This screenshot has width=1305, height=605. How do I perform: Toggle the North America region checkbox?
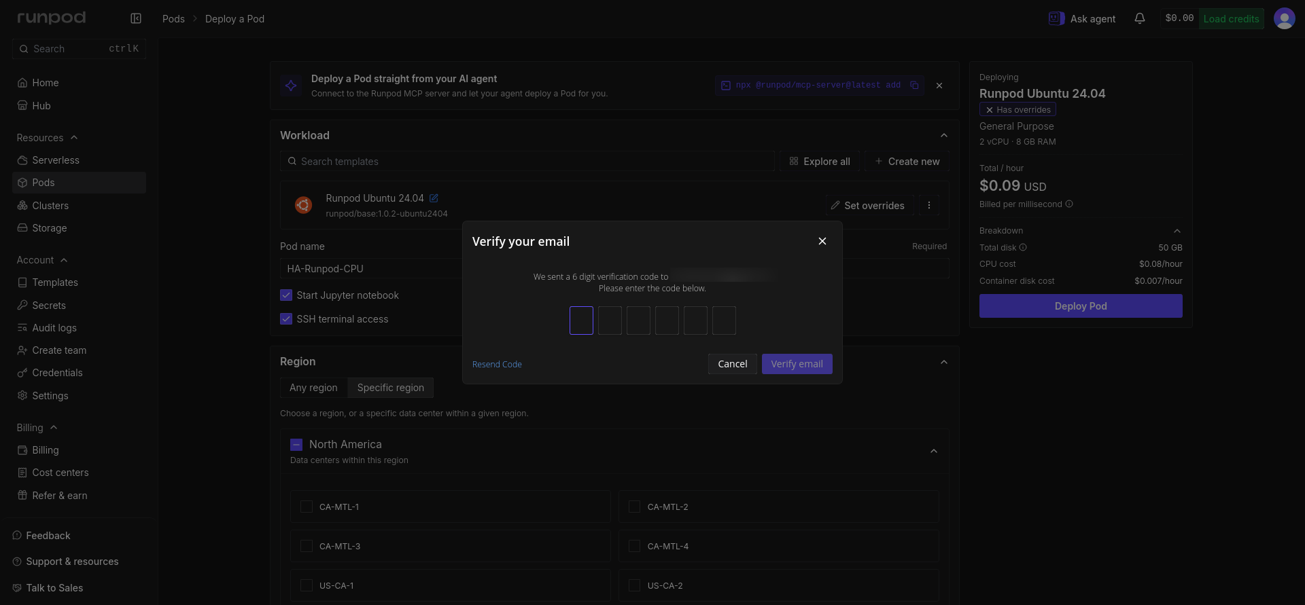click(296, 445)
